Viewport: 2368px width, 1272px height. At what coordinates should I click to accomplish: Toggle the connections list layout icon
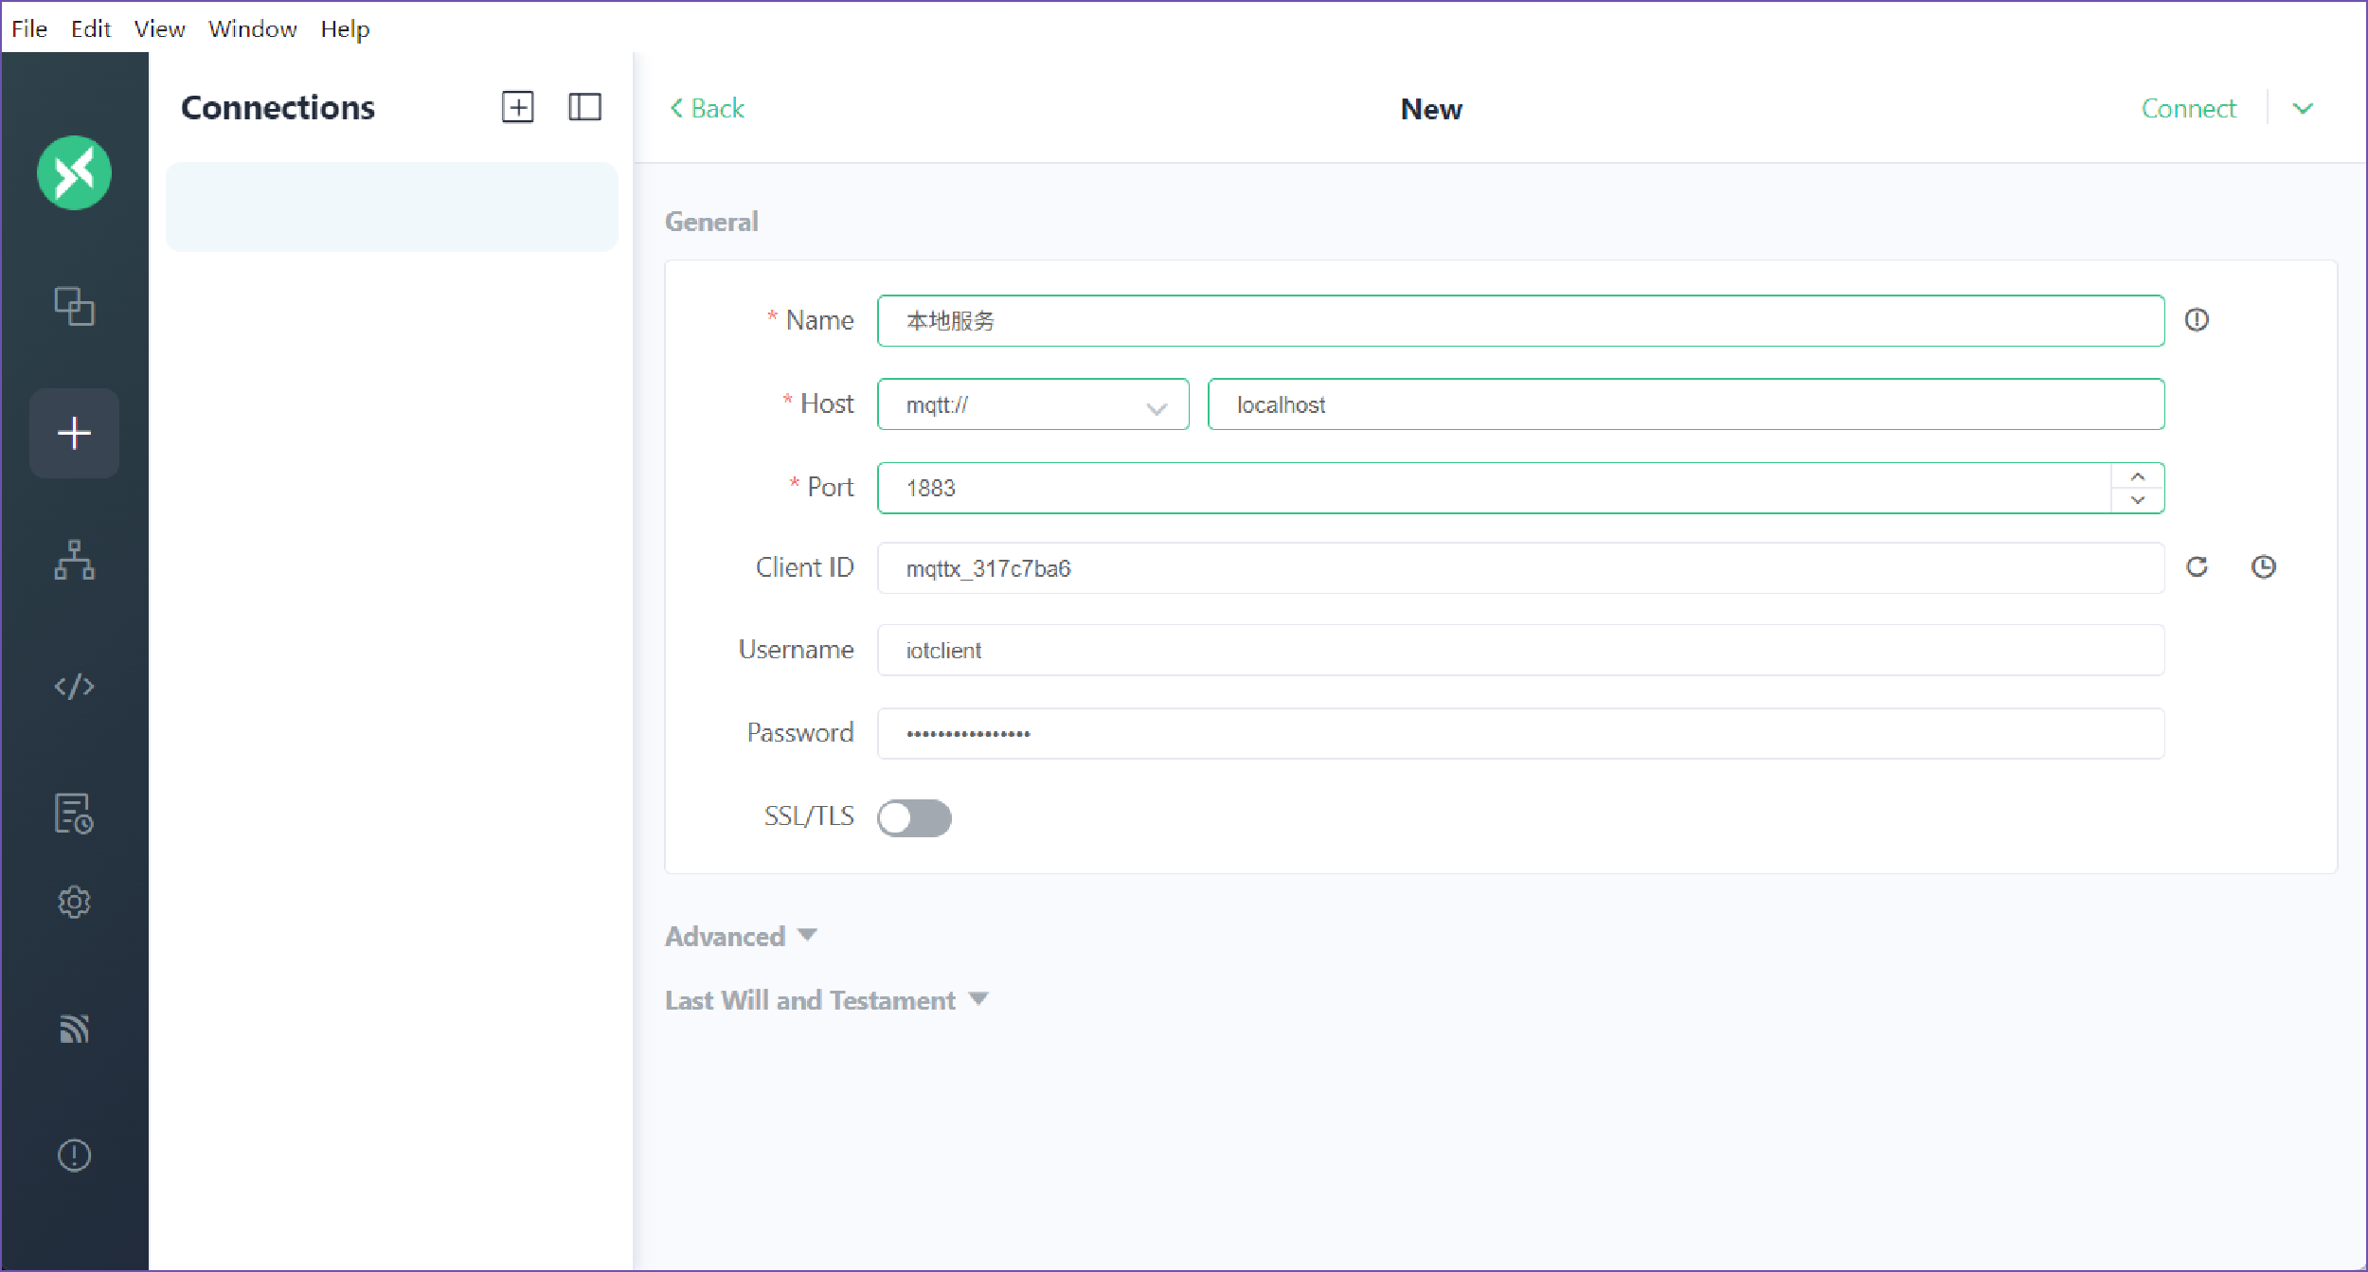pyautogui.click(x=584, y=107)
